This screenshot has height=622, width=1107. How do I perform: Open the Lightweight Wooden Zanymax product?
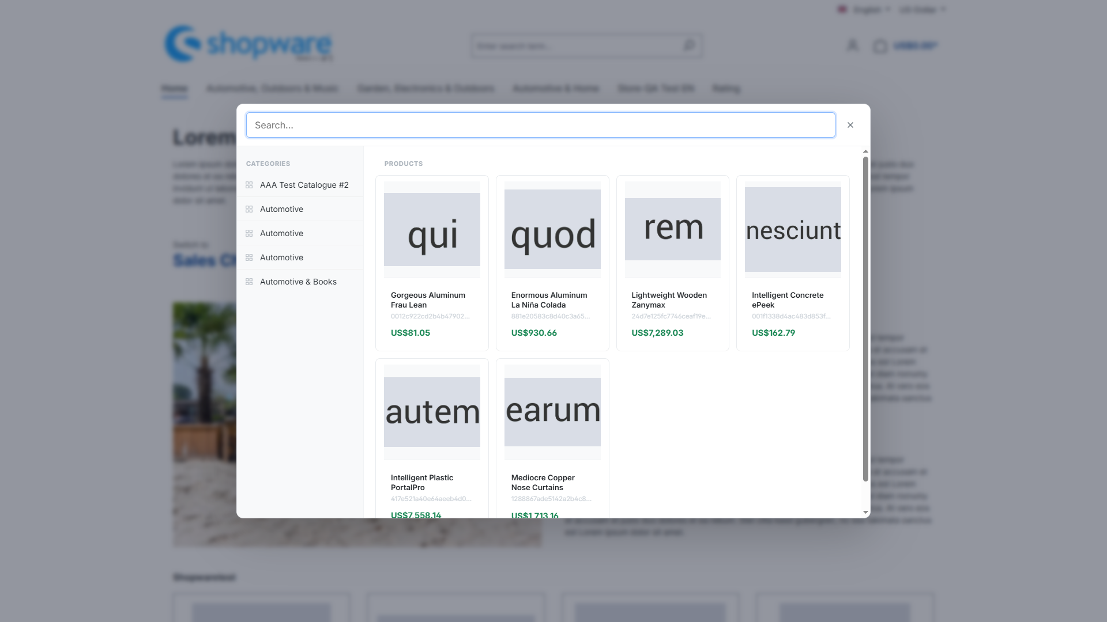[673, 263]
